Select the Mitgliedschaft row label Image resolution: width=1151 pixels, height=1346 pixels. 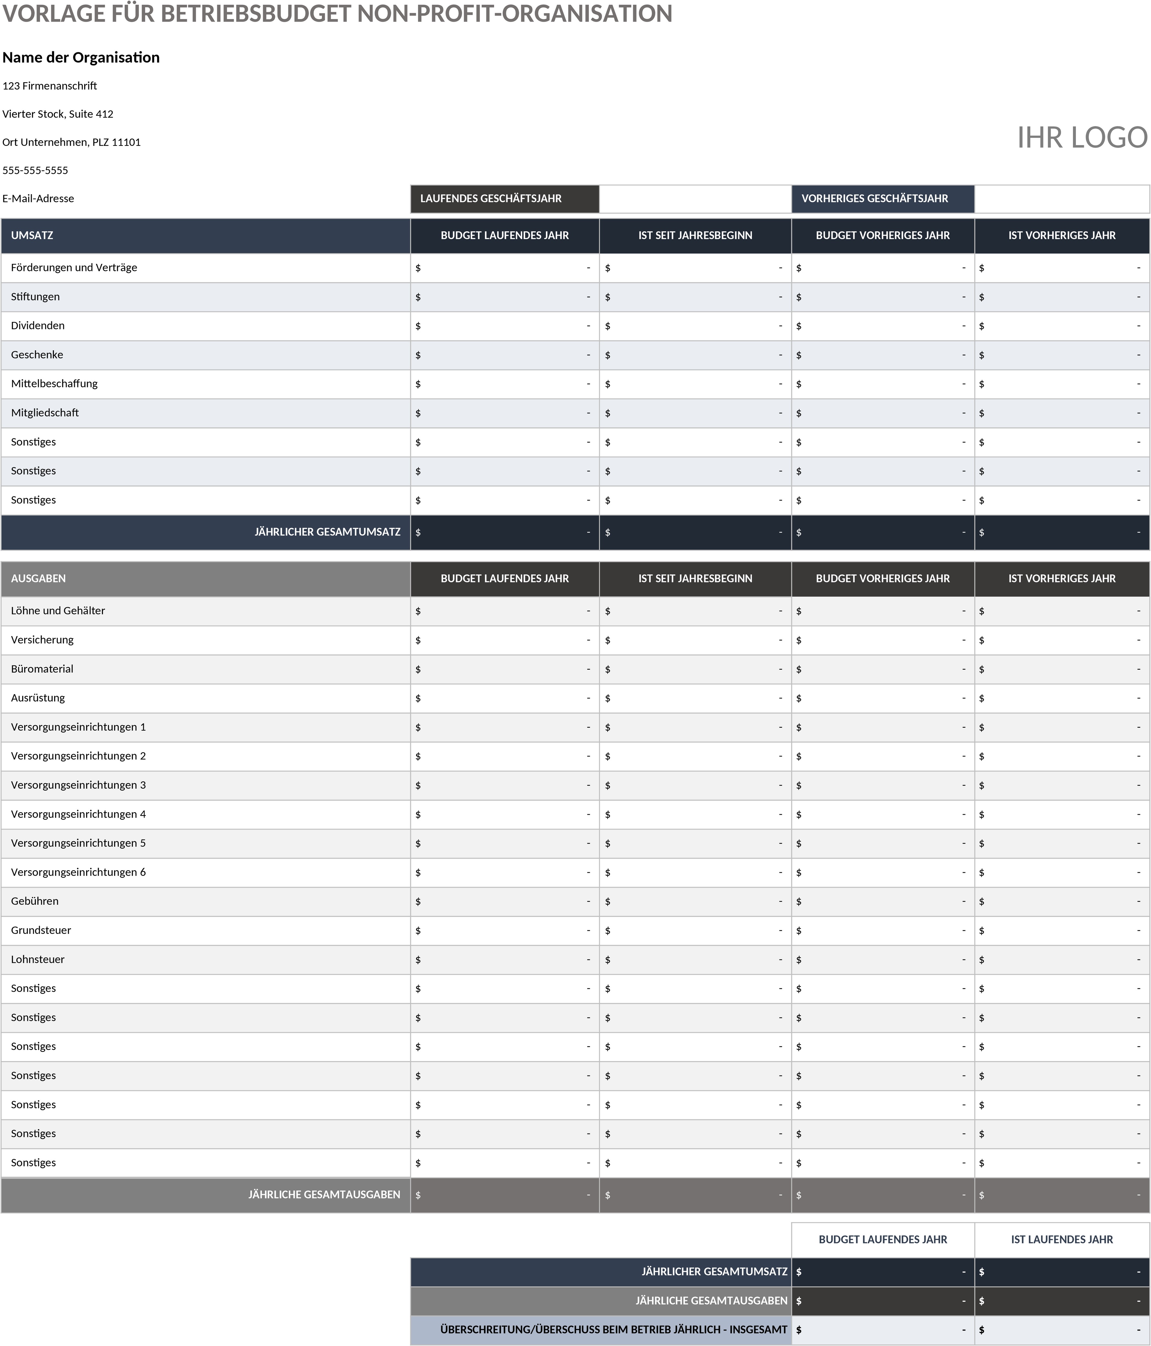45,413
